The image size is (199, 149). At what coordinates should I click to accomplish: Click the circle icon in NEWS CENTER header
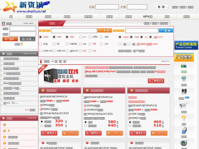coord(4,54)
